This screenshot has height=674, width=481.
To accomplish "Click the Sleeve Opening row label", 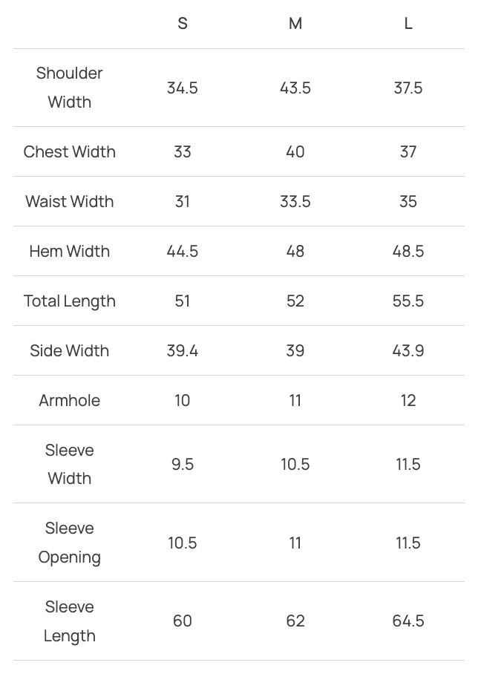I will click(70, 543).
